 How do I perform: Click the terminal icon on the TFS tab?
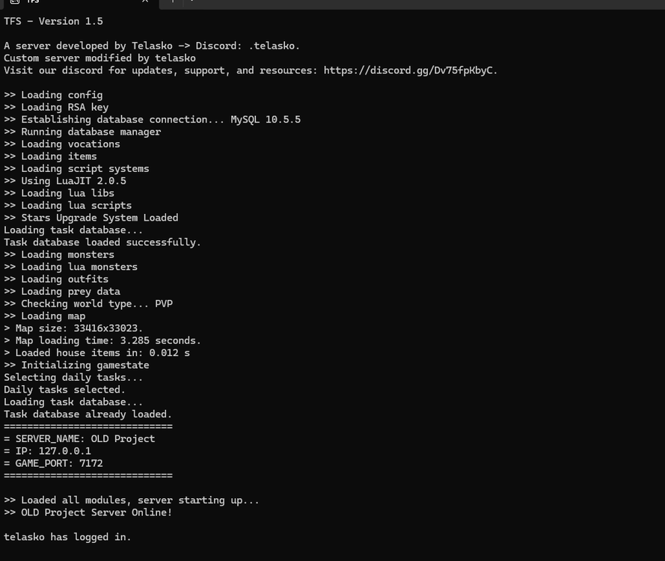click(x=15, y=2)
